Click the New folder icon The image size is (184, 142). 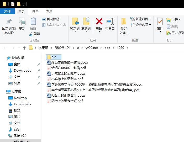pos(124,21)
